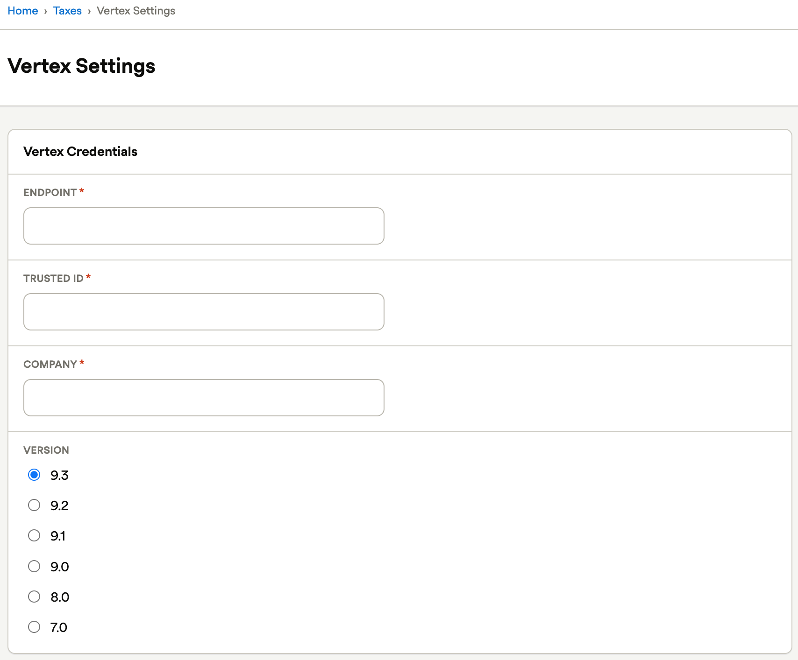798x660 pixels.
Task: Select version 8.0 radio option
Action: pyautogui.click(x=34, y=597)
